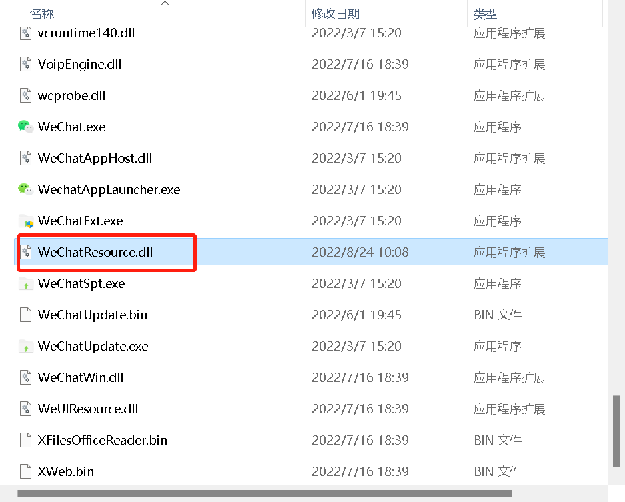Click the VoipEngine.dll file icon
This screenshot has width=625, height=502.
click(25, 64)
